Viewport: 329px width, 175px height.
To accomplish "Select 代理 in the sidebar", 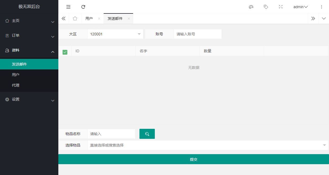I will pos(16,85).
